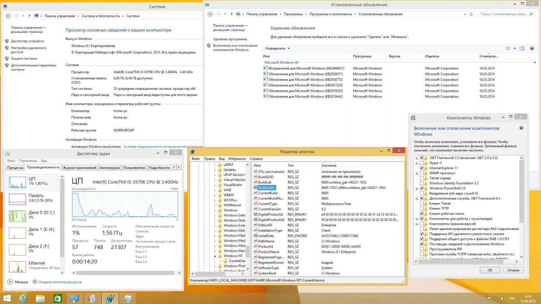Switch to the Автозагрузка tab
541x304 pixels.
click(109, 168)
